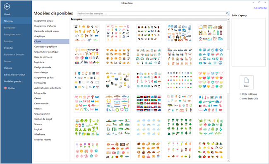The image size is (269, 164).
Task: Open the sea creatures clipart thumbnail
Action: [x=118, y=33]
